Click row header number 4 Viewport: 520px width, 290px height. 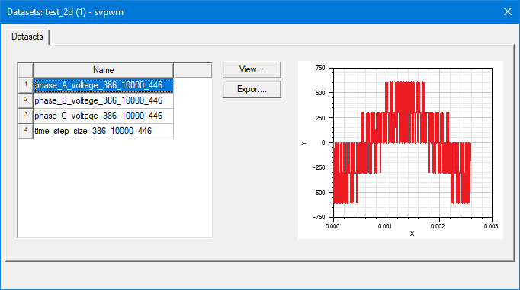pyautogui.click(x=26, y=131)
